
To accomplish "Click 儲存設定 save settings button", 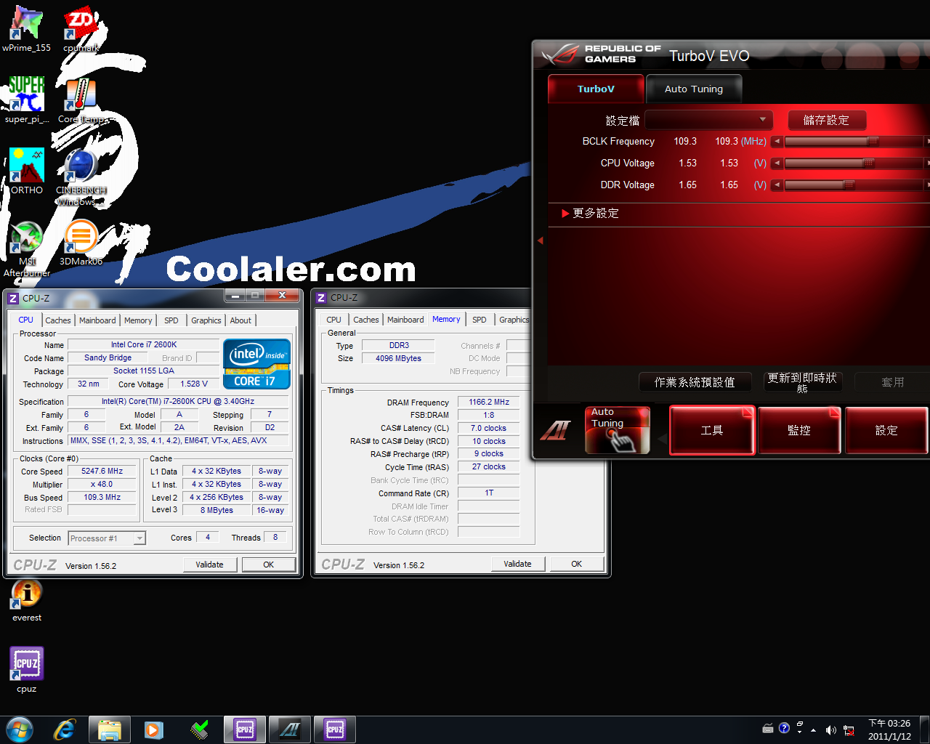I will (x=825, y=120).
